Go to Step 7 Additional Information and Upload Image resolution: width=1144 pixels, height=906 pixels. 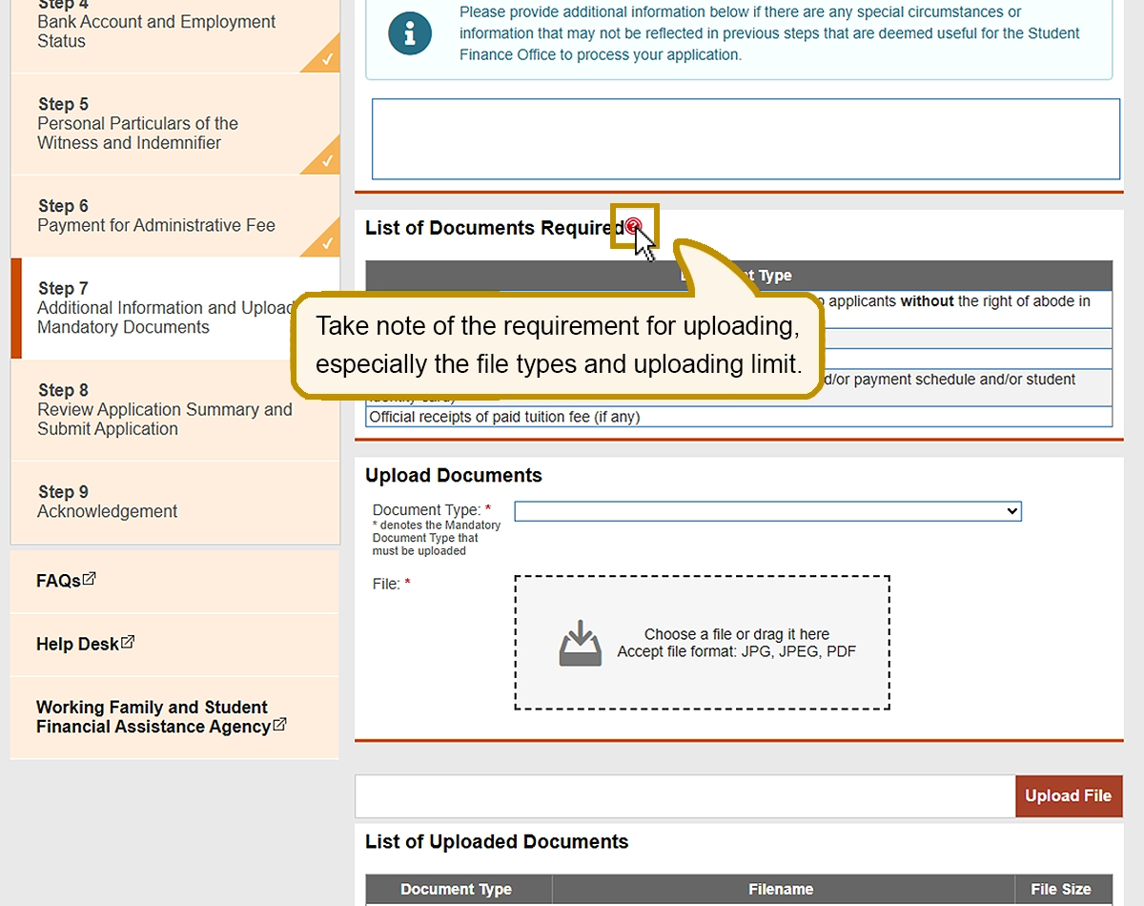coord(162,308)
